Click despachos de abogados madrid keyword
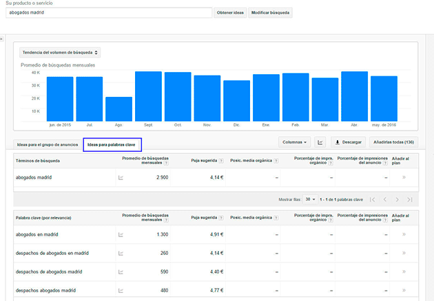 pyautogui.click(x=49, y=272)
